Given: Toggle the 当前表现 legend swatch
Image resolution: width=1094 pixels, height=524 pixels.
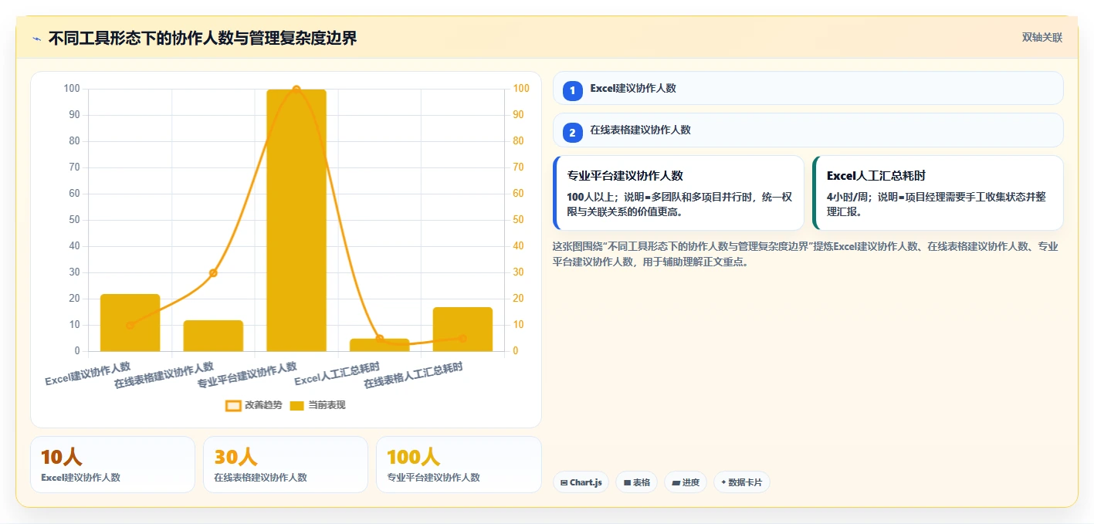Looking at the screenshot, I should [296, 405].
